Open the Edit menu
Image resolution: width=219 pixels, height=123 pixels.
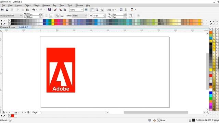tap(3, 5)
